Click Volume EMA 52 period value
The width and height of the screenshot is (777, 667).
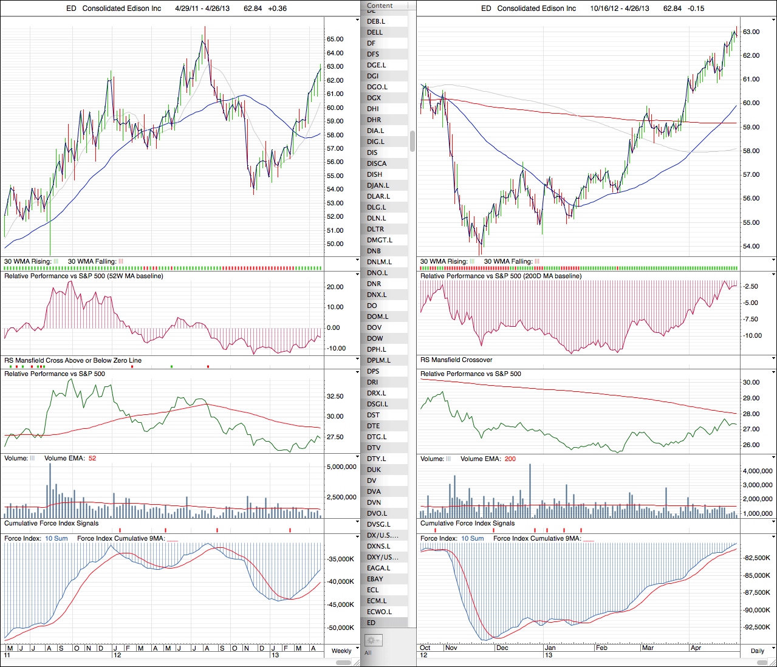92,459
